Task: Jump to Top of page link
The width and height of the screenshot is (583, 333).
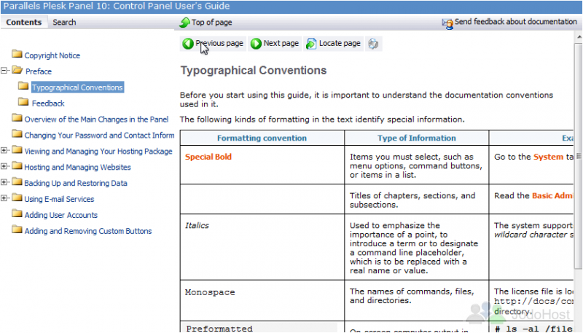Action: (211, 23)
